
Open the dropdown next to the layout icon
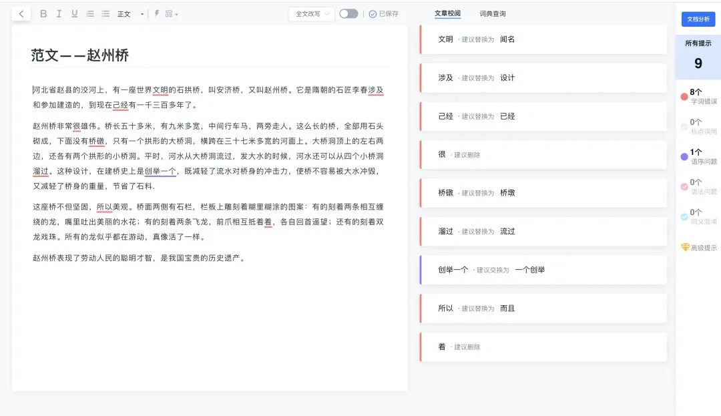pos(176,13)
